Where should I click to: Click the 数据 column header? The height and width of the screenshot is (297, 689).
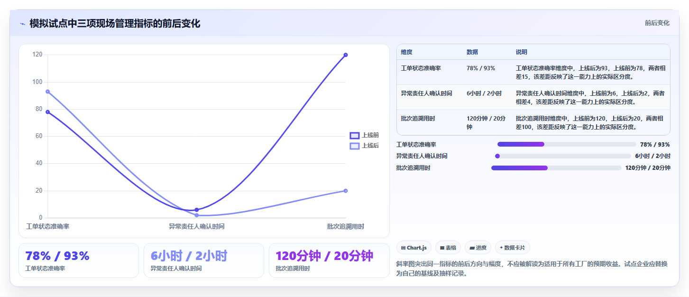(x=472, y=52)
